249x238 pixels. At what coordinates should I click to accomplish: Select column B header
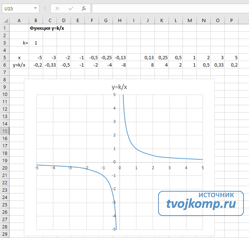coord(36,21)
